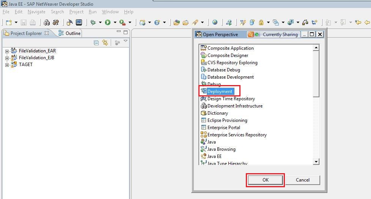Click the Run External Tools icon
This screenshot has height=199, width=371.
(123, 22)
